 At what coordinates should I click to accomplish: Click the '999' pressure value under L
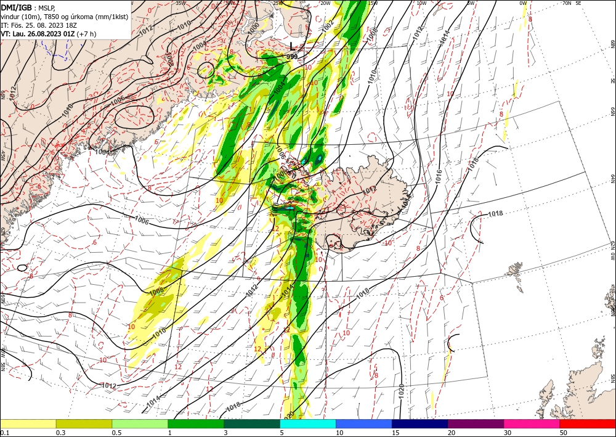tap(292, 57)
